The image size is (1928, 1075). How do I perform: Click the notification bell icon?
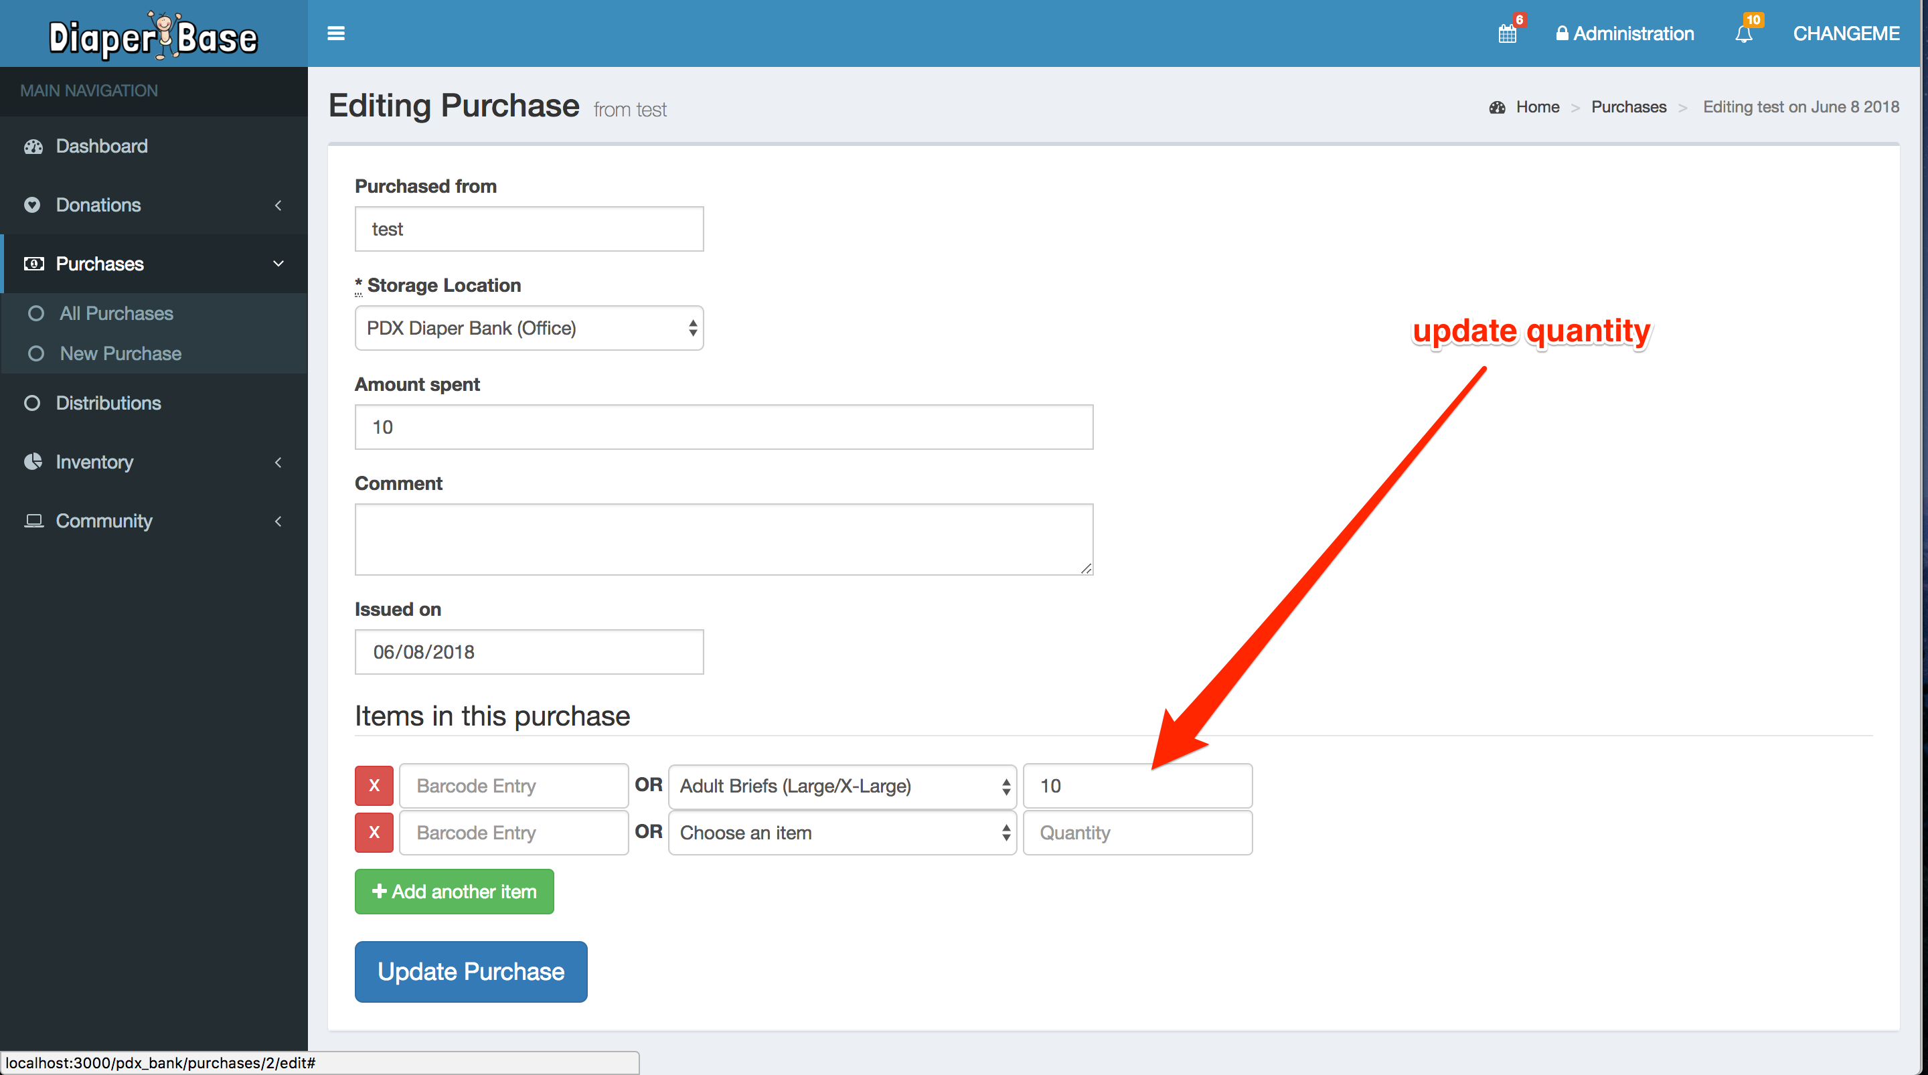tap(1743, 33)
